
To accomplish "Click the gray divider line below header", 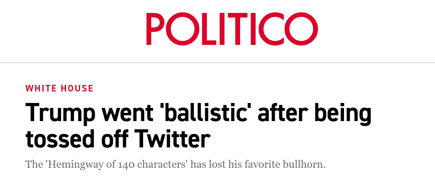I will (217, 62).
